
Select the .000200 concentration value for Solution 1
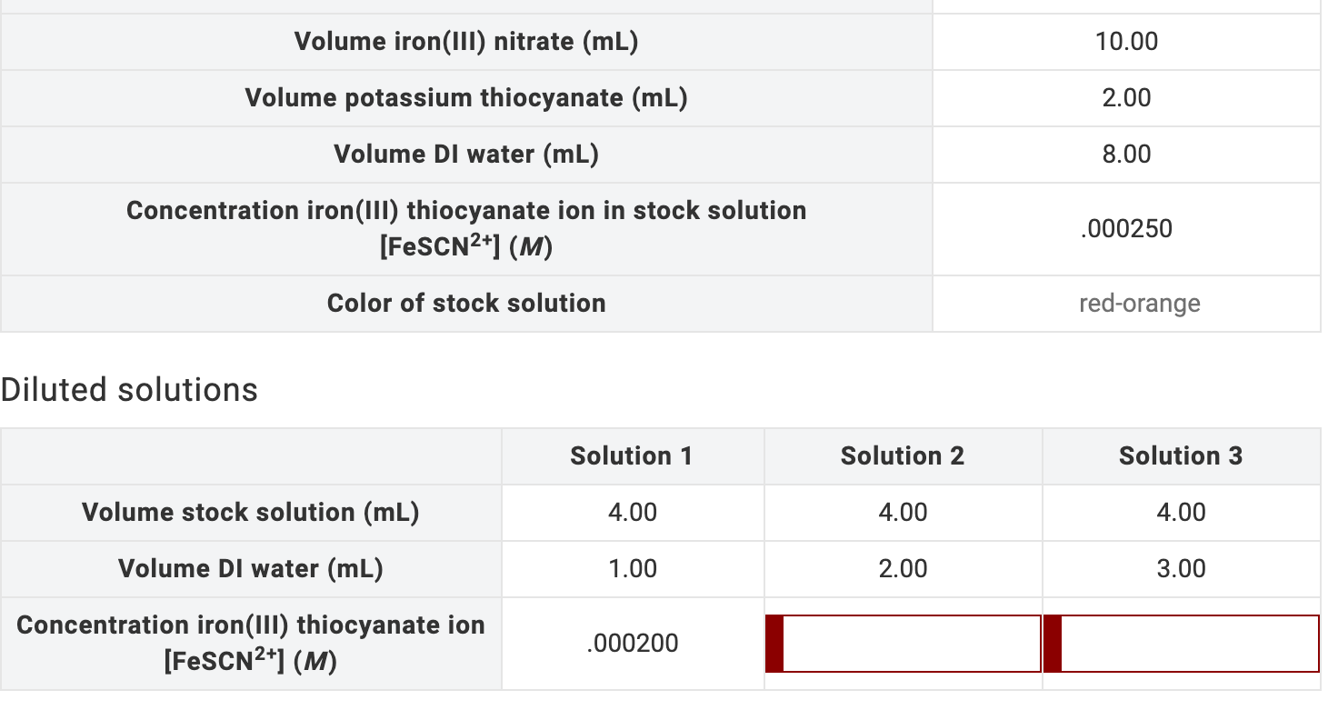[632, 644]
